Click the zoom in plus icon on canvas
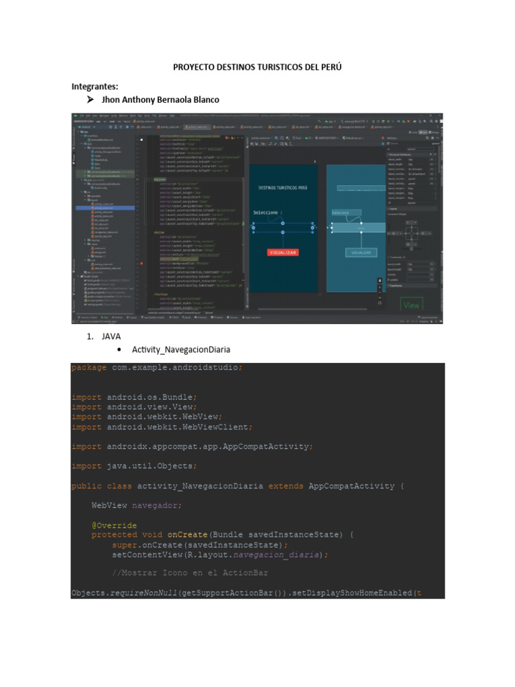Viewport: 515px width, 687px height. [380, 287]
